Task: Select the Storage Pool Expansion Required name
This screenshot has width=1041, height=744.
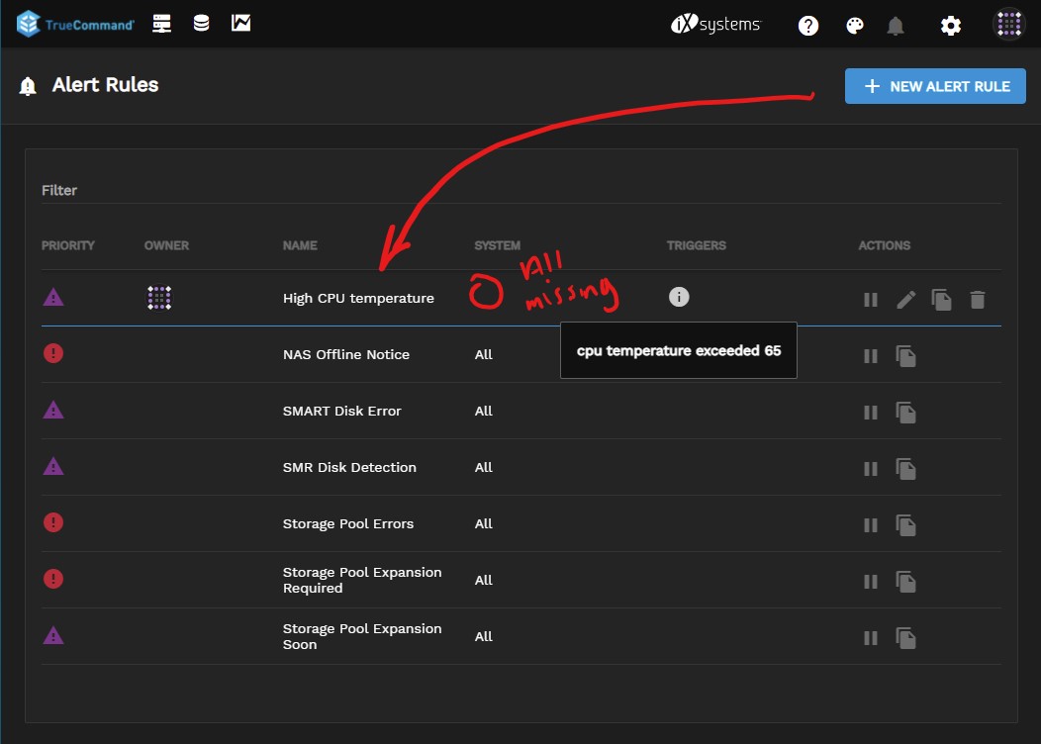Action: 362,580
